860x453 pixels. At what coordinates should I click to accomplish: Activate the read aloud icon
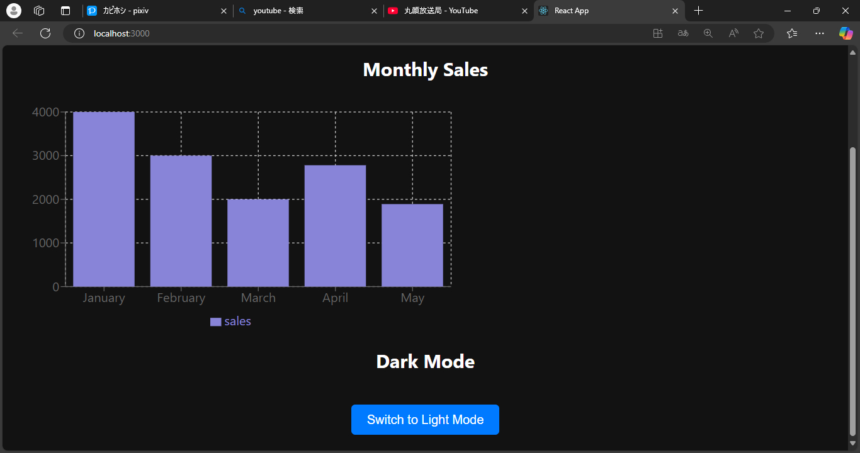coord(733,33)
